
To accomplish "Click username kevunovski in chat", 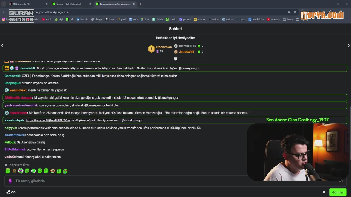I will click(18, 90).
